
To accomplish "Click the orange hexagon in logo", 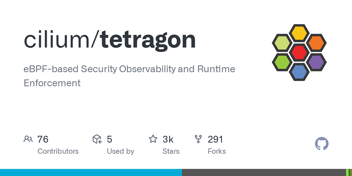I will [316, 43].
